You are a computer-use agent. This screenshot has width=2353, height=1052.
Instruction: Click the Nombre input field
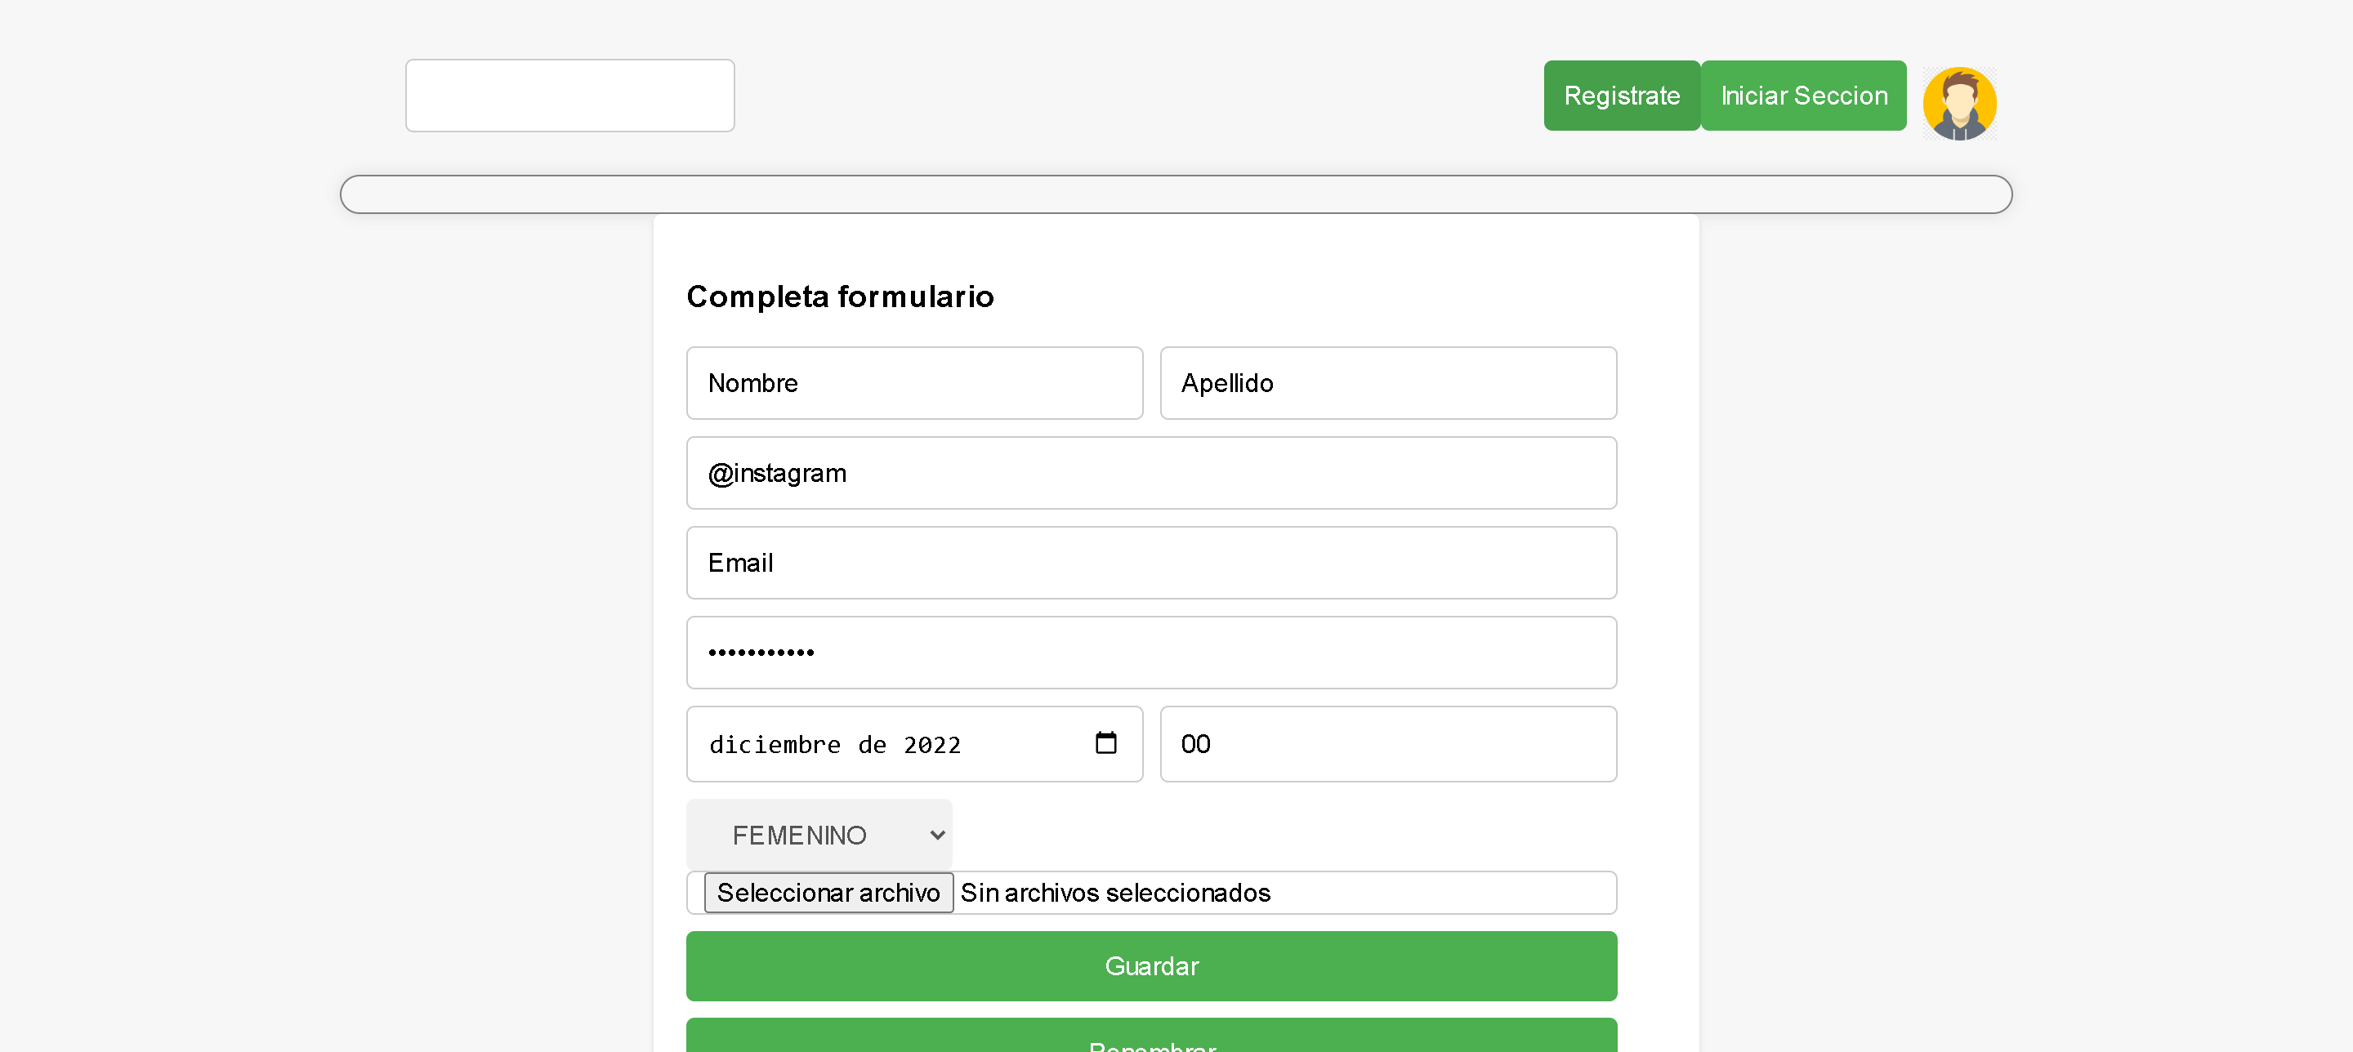(x=913, y=382)
